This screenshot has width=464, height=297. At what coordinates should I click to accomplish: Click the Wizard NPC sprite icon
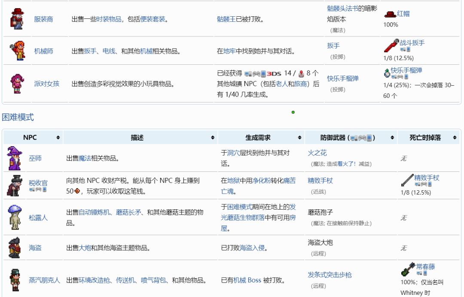[15, 158]
